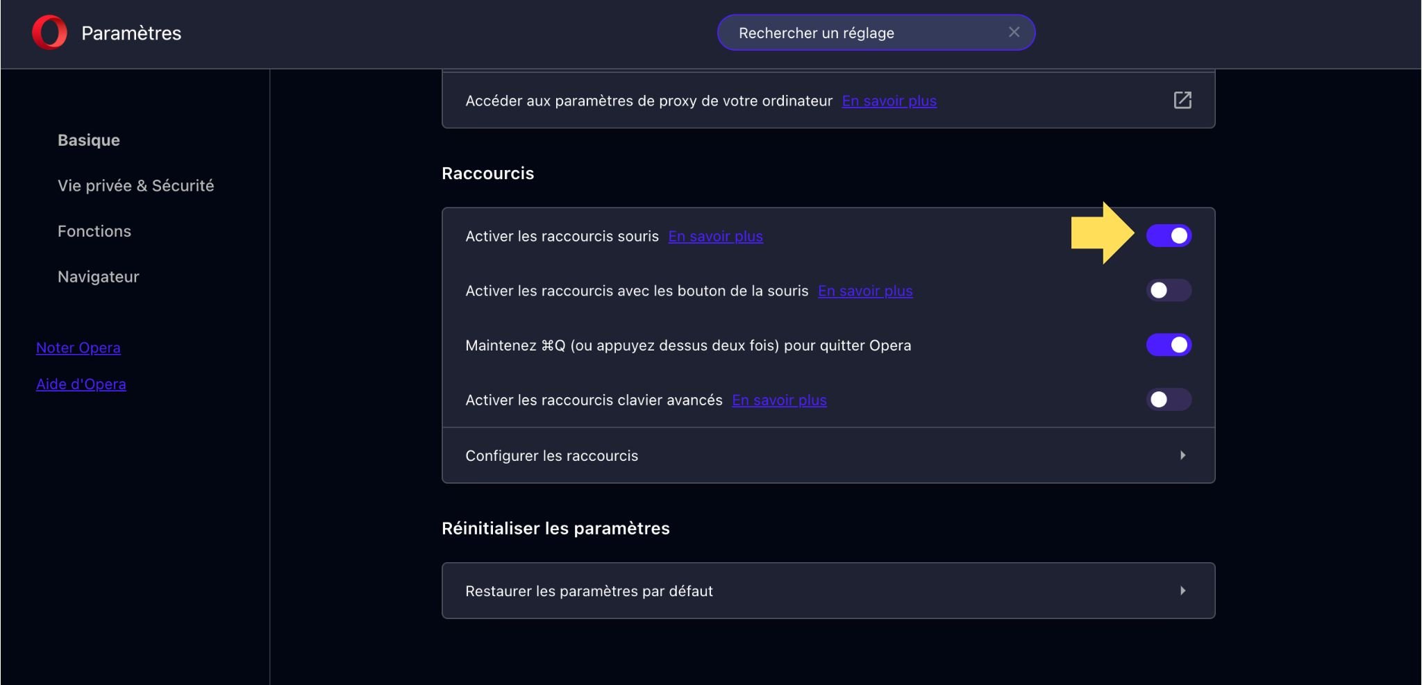This screenshot has width=1422, height=685.
Task: Open 'Aide d'Opera'
Action: pyautogui.click(x=81, y=384)
